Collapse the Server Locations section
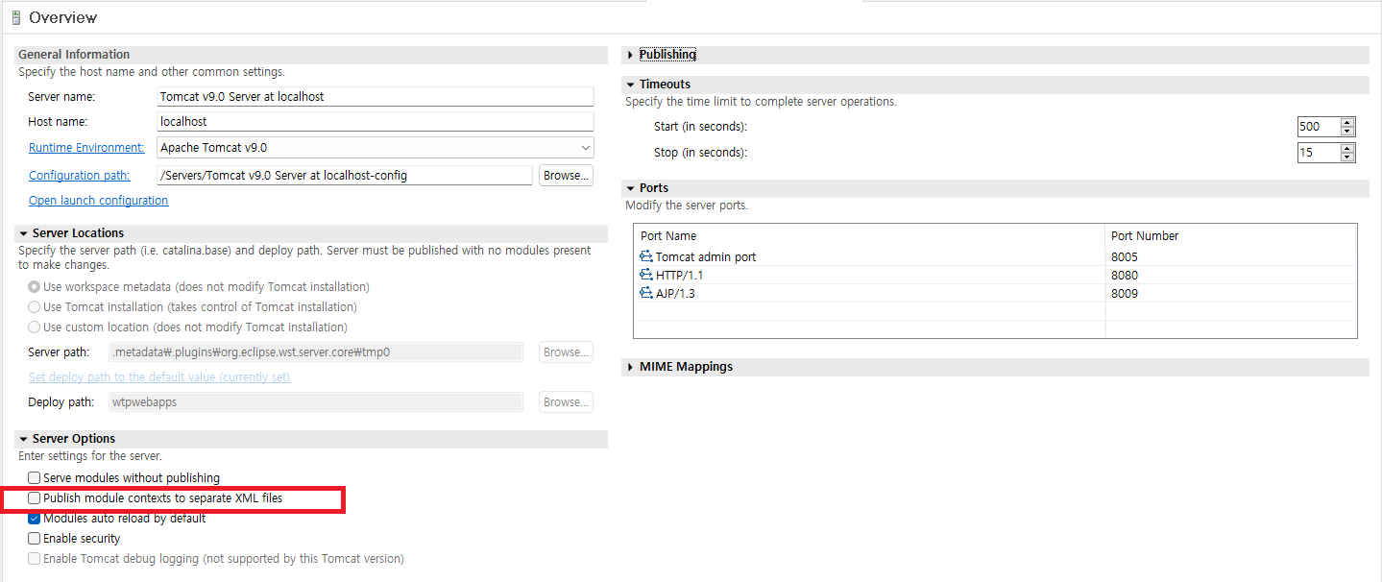 pyautogui.click(x=23, y=233)
